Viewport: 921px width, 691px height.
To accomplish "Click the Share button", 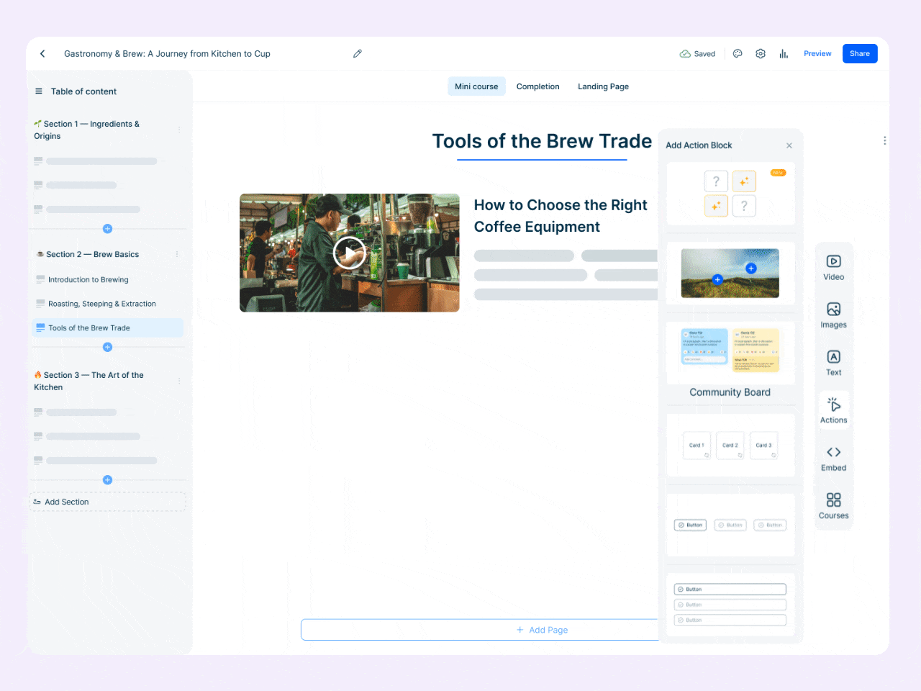I will click(859, 54).
